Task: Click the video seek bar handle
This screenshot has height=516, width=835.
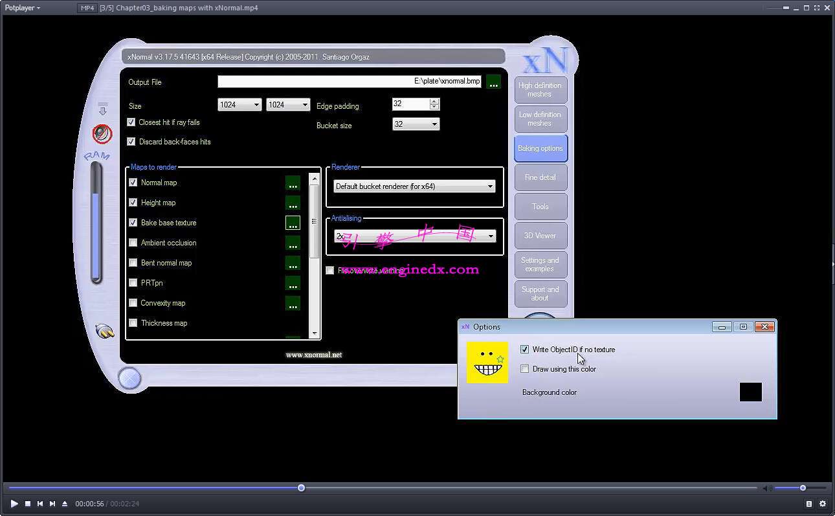Action: tap(301, 488)
